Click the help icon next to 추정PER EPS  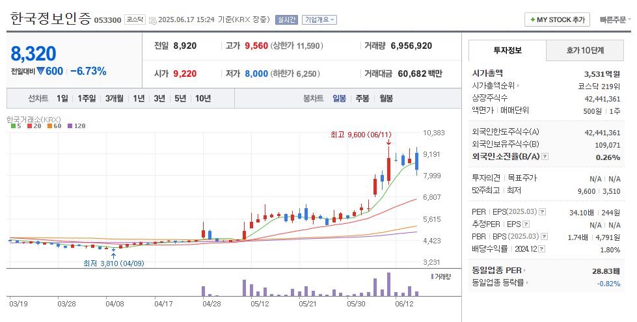(x=526, y=224)
